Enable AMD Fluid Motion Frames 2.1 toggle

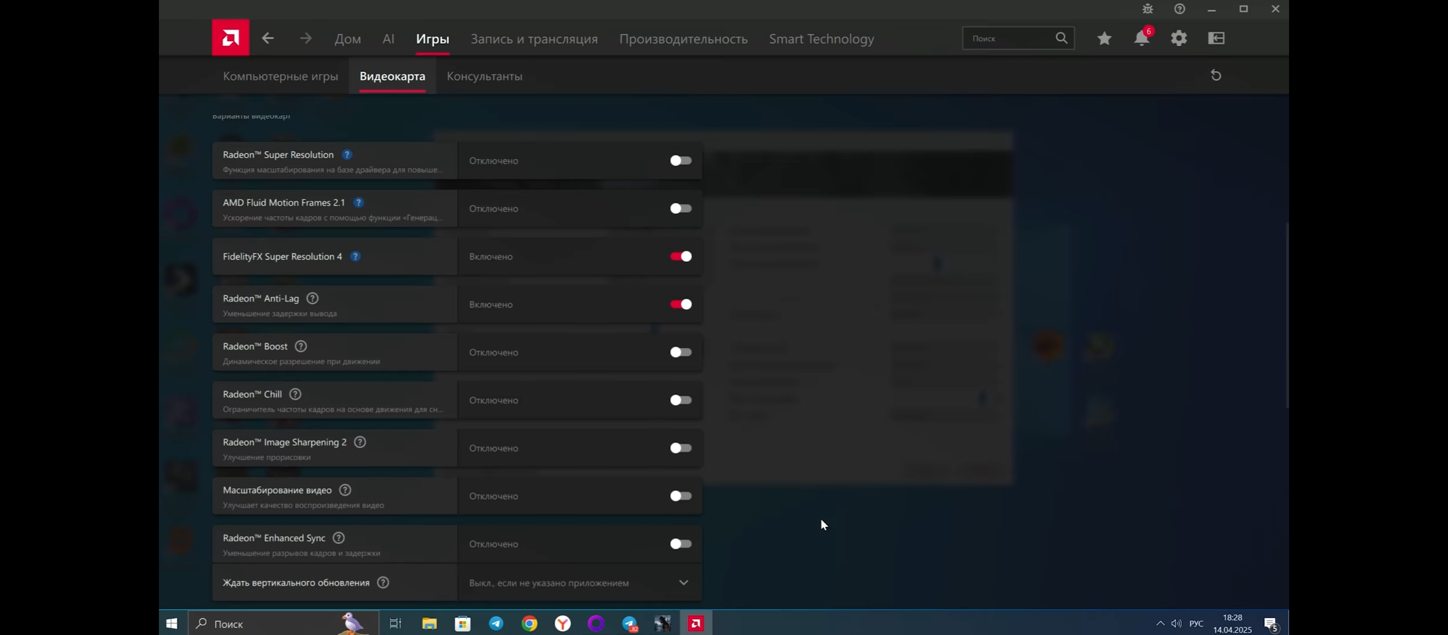point(680,209)
